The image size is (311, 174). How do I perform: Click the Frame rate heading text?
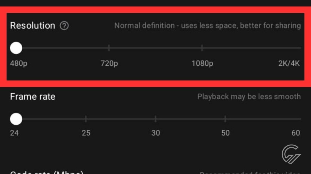pos(32,97)
